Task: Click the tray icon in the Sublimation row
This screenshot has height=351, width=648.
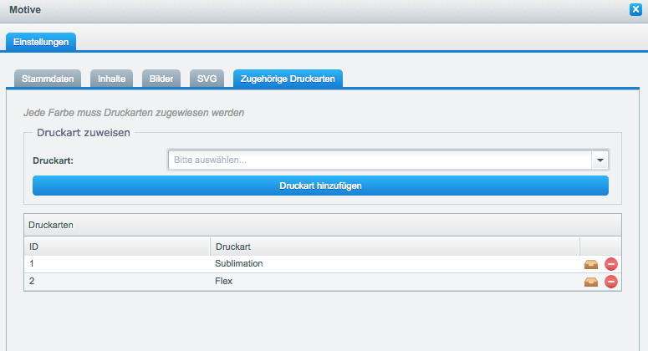Action: pos(591,264)
